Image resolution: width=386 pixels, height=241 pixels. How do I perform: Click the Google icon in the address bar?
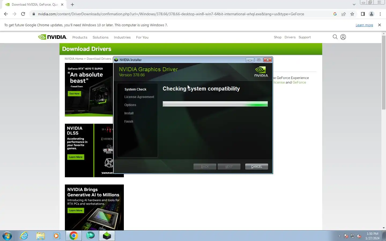coord(335,14)
